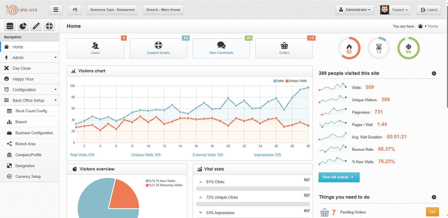Click the 81% Clicks progress bar
Screen dimensions: 448x218
click(253, 189)
